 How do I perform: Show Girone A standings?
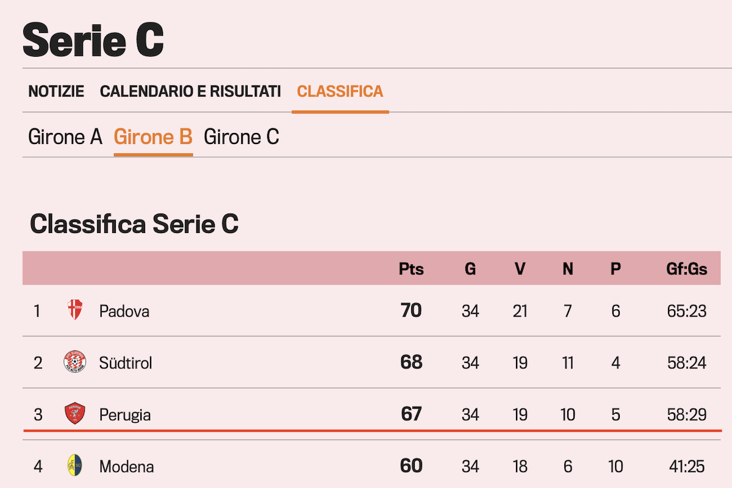(65, 137)
